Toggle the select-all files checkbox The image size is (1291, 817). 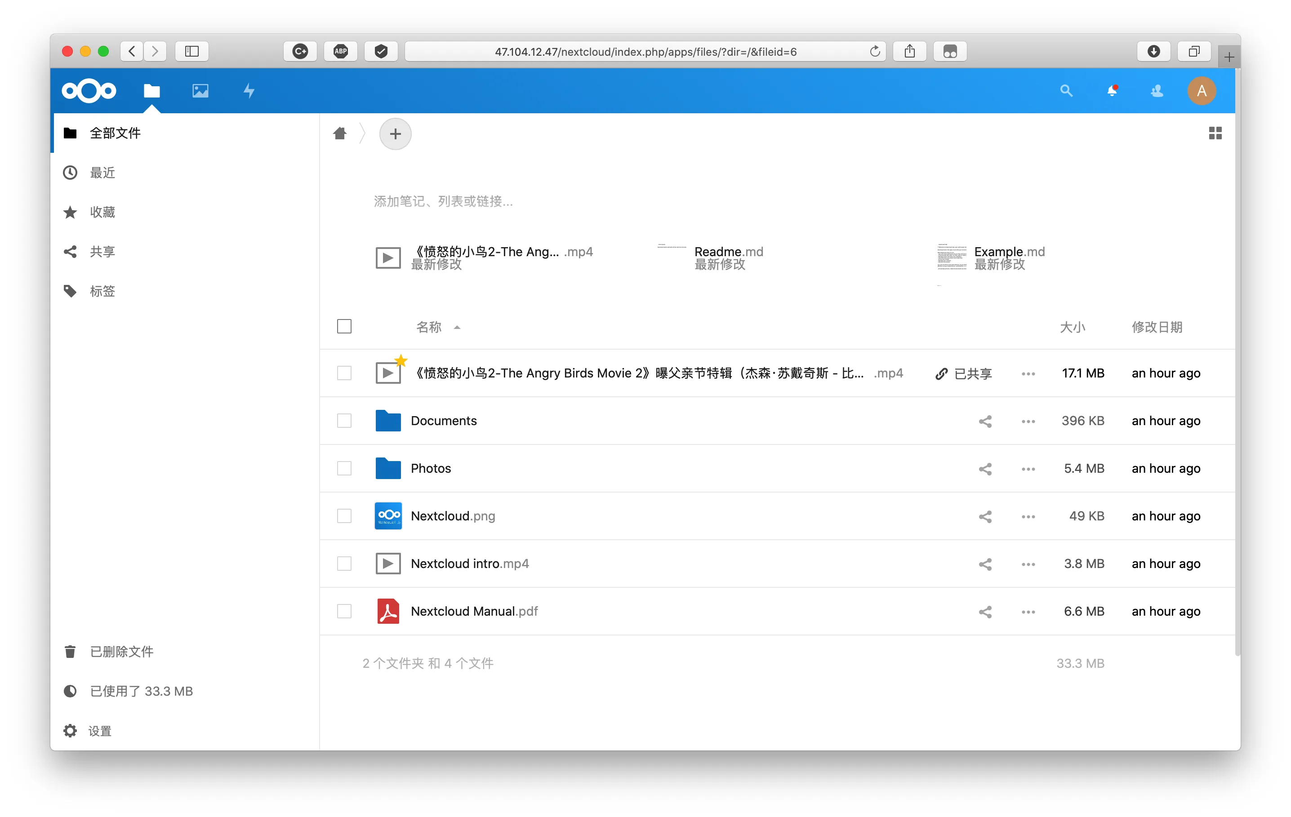344,326
